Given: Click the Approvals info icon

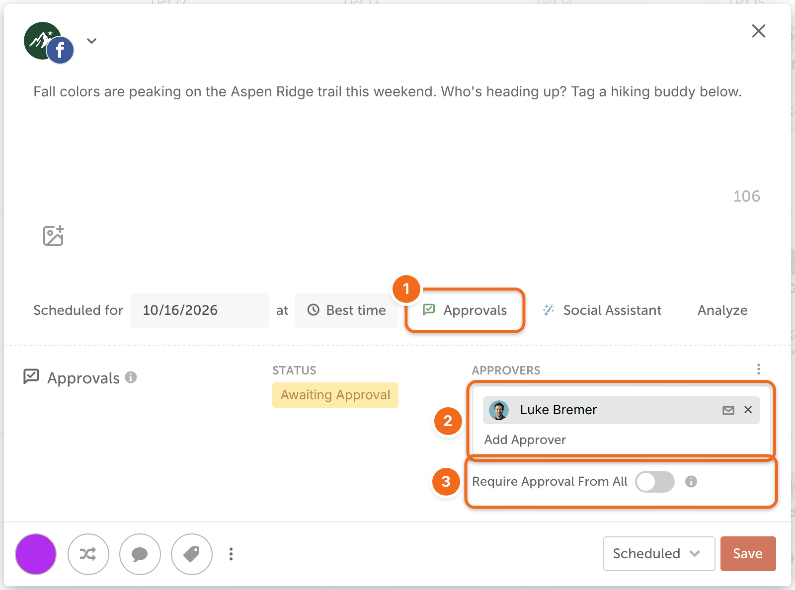Looking at the screenshot, I should [131, 377].
